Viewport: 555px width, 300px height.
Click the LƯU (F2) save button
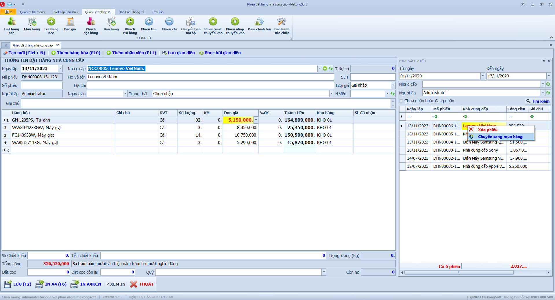(18, 284)
